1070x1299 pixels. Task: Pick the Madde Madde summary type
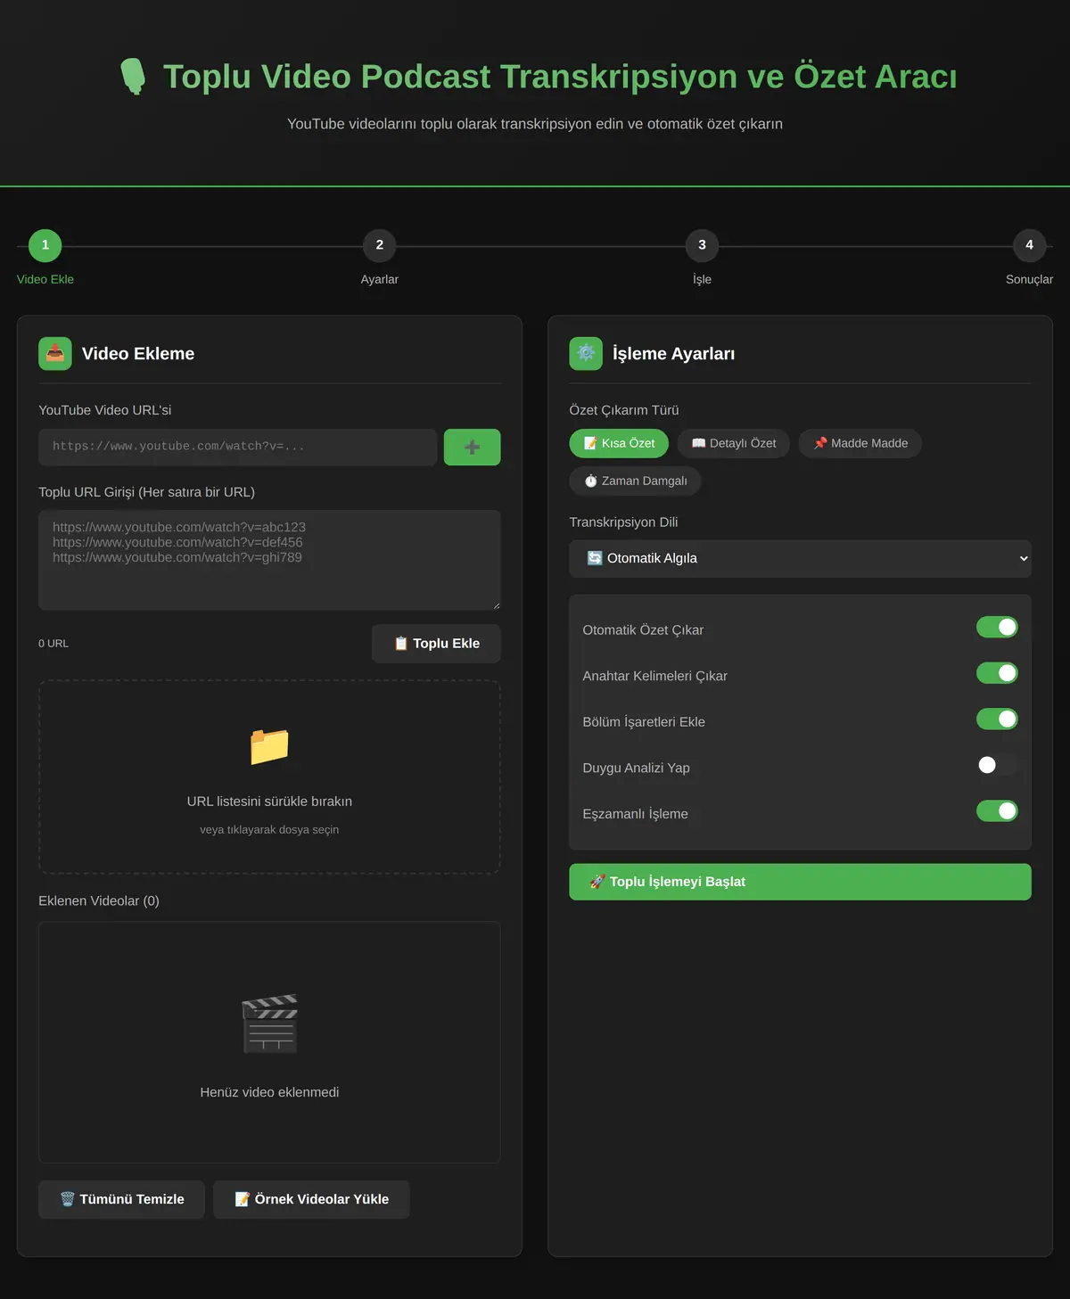(x=860, y=443)
